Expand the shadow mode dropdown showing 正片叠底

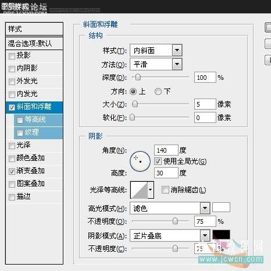coord(170,235)
